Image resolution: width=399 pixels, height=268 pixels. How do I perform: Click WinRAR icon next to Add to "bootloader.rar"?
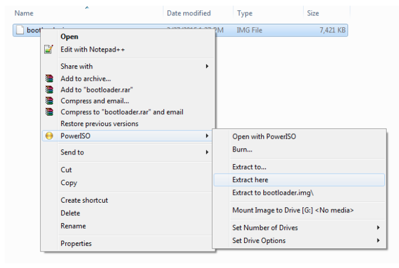[x=49, y=90]
